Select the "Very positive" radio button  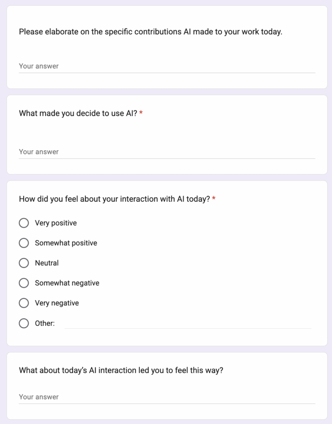tap(24, 223)
